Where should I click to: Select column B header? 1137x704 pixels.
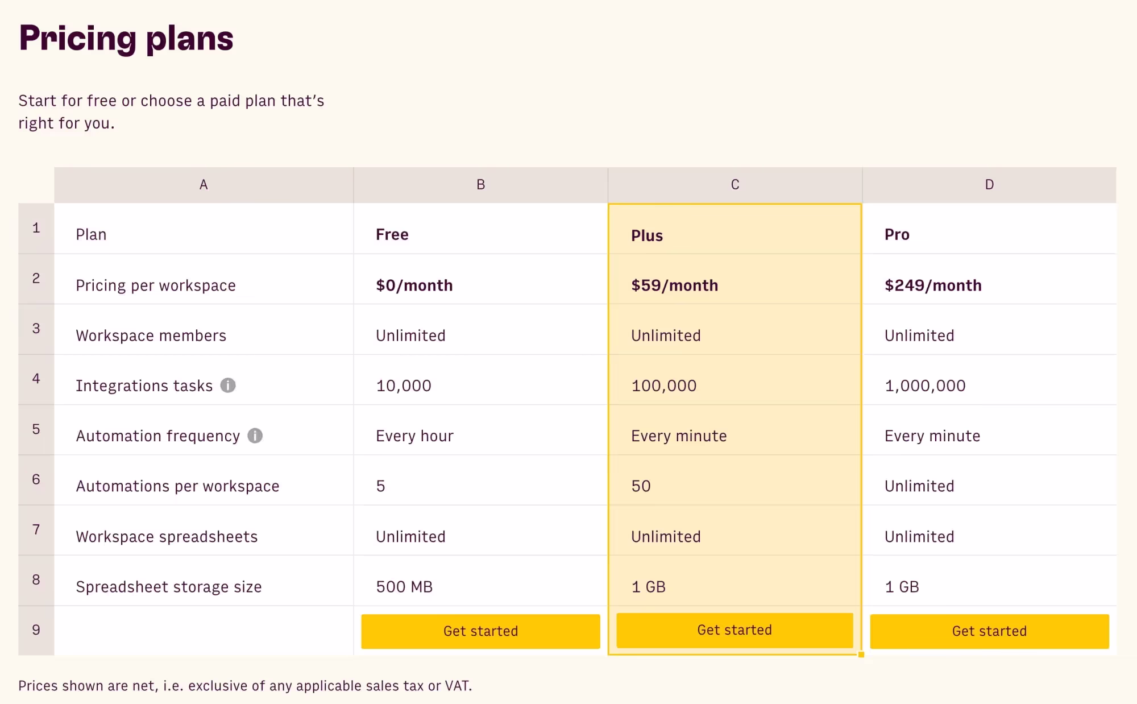coord(480,185)
